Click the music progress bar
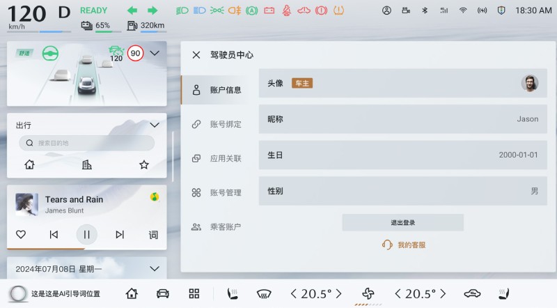 point(86,249)
